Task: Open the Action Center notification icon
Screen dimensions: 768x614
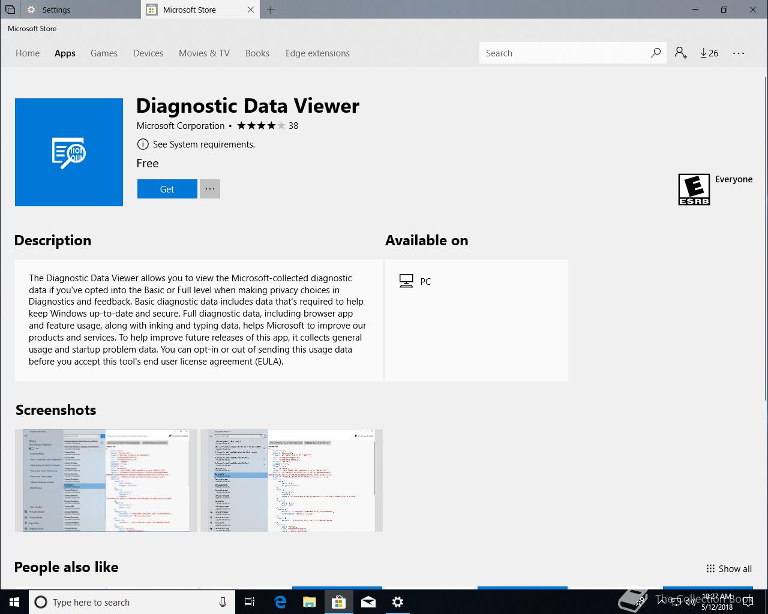Action: coord(748,602)
